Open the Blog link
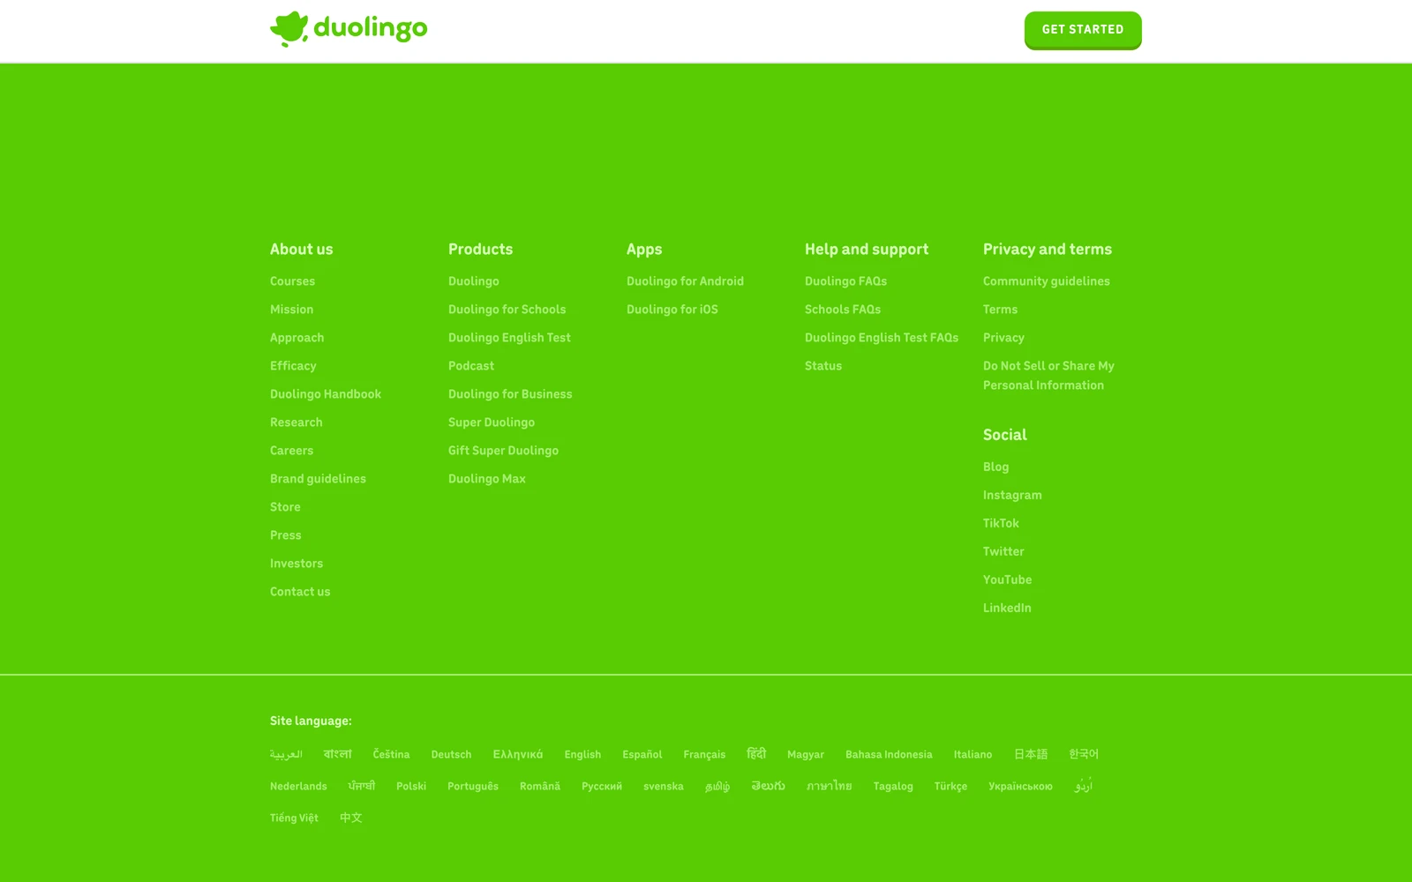 (995, 467)
